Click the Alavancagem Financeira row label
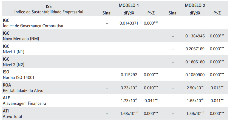 point(24,103)
